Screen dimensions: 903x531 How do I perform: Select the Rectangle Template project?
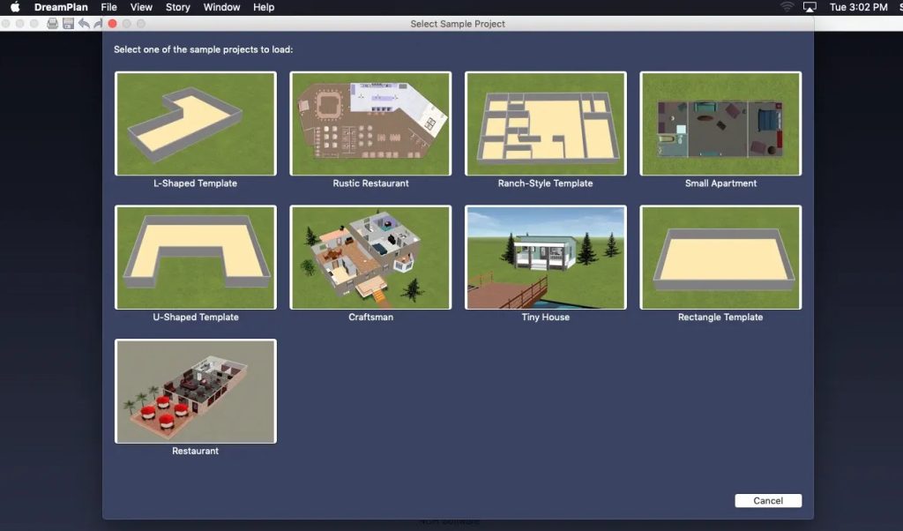[720, 257]
